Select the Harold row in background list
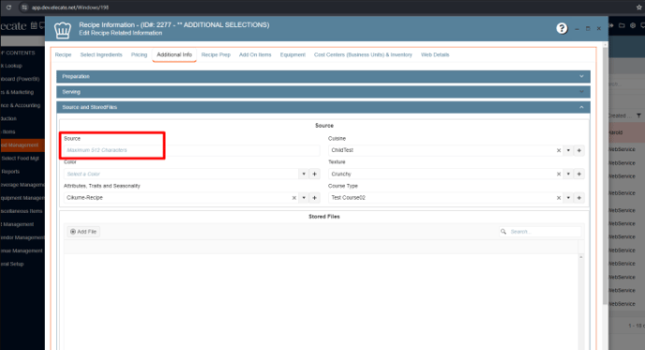This screenshot has width=645, height=350. pyautogui.click(x=626, y=132)
